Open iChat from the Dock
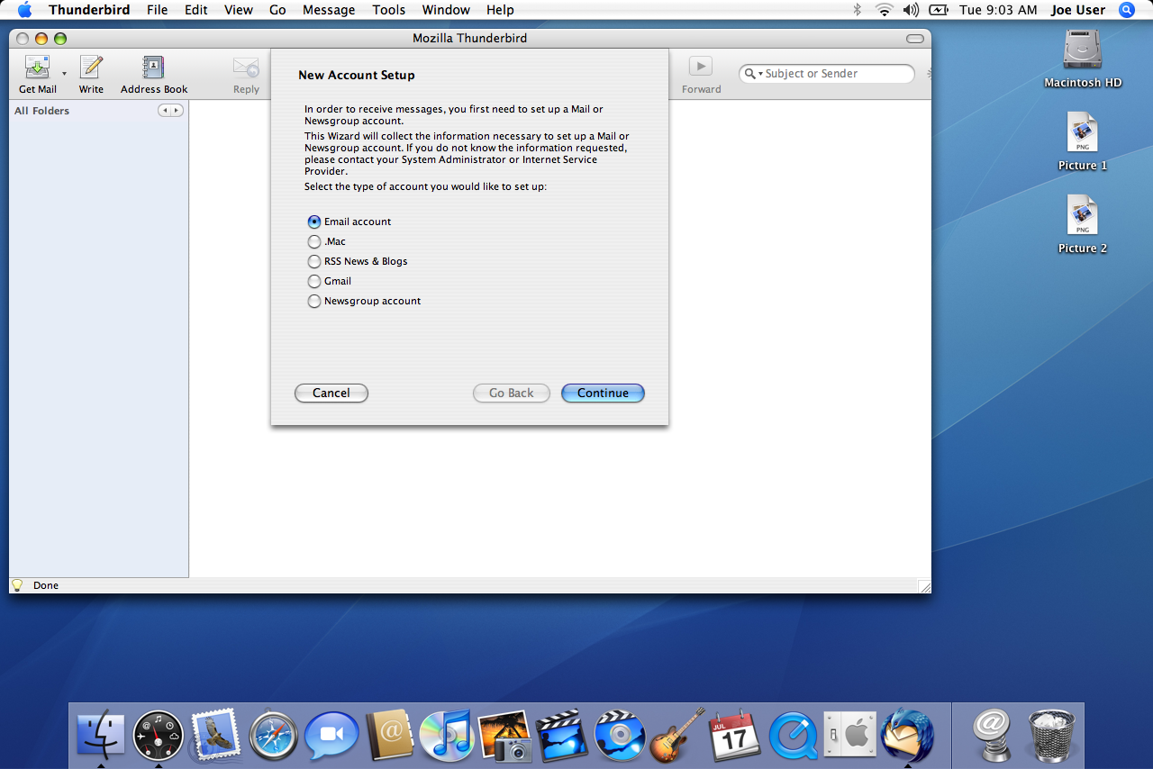The height and width of the screenshot is (769, 1153). point(331,736)
